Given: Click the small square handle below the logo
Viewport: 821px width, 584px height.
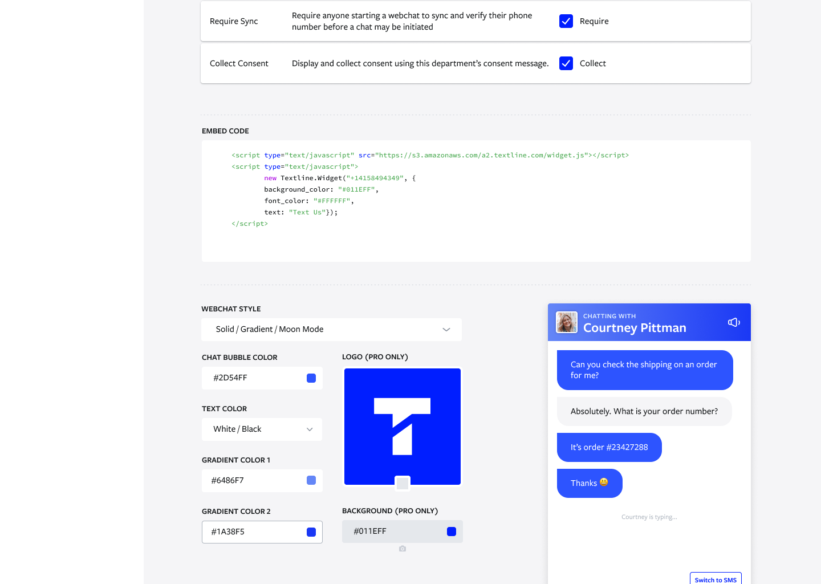Looking at the screenshot, I should [403, 484].
